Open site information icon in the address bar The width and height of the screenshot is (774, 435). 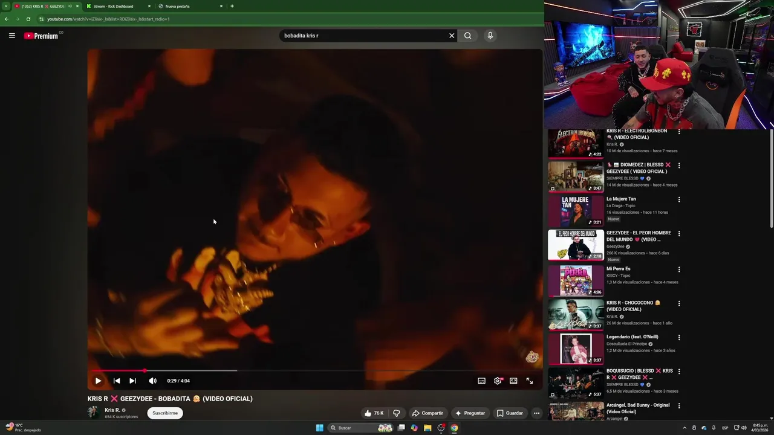(x=41, y=19)
